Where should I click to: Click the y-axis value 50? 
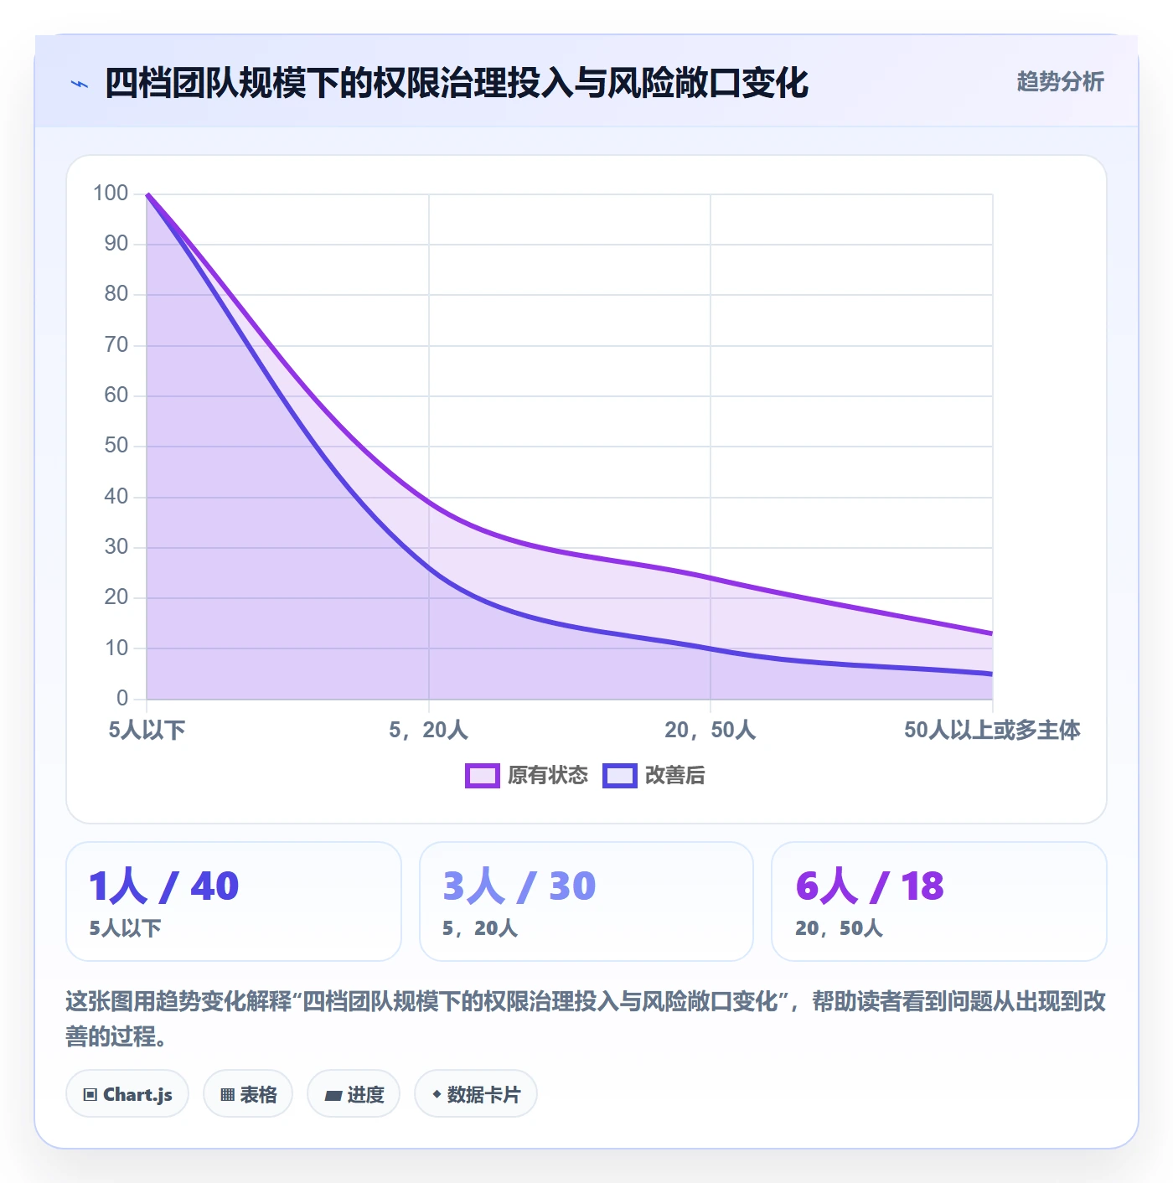(116, 446)
